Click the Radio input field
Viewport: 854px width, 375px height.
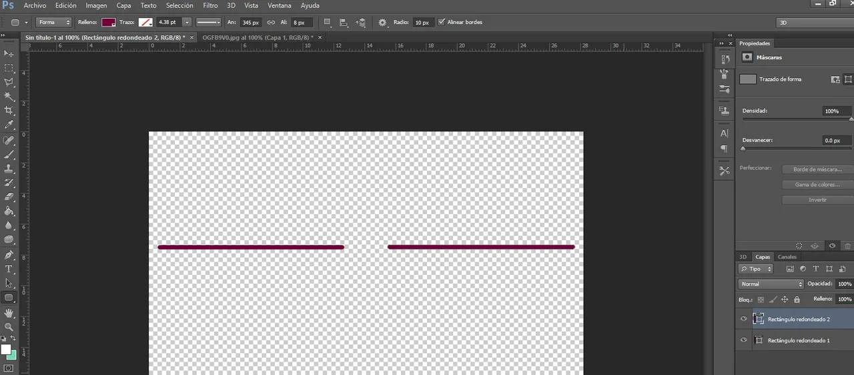point(422,22)
